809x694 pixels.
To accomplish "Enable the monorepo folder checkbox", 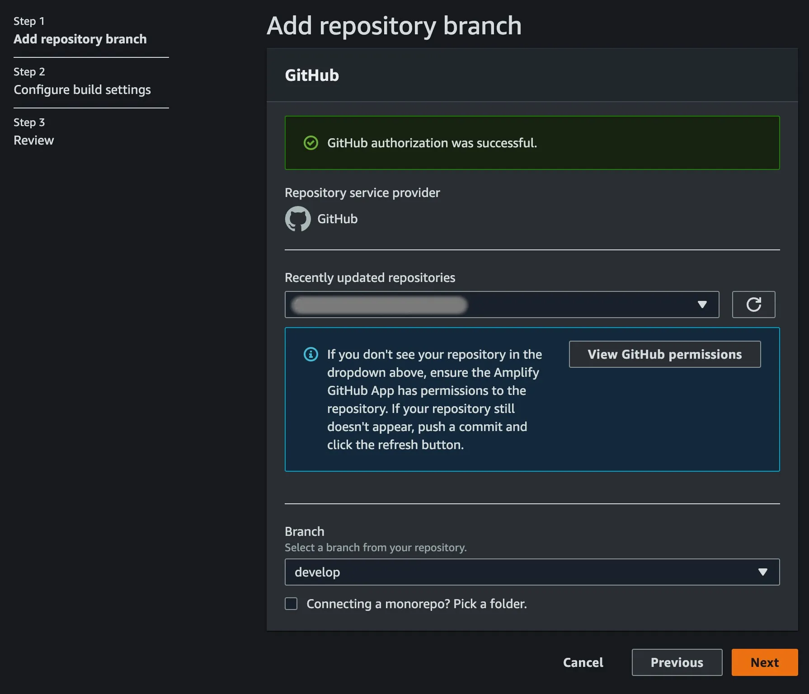I will (x=291, y=604).
